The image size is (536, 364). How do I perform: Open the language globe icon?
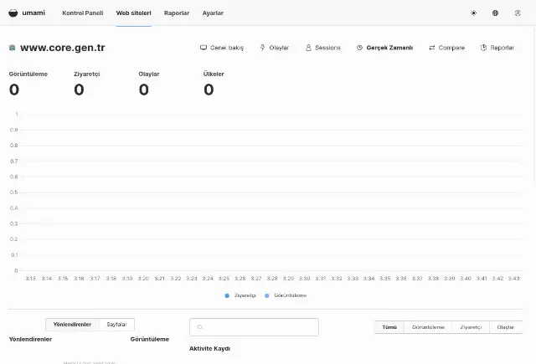tap(495, 13)
